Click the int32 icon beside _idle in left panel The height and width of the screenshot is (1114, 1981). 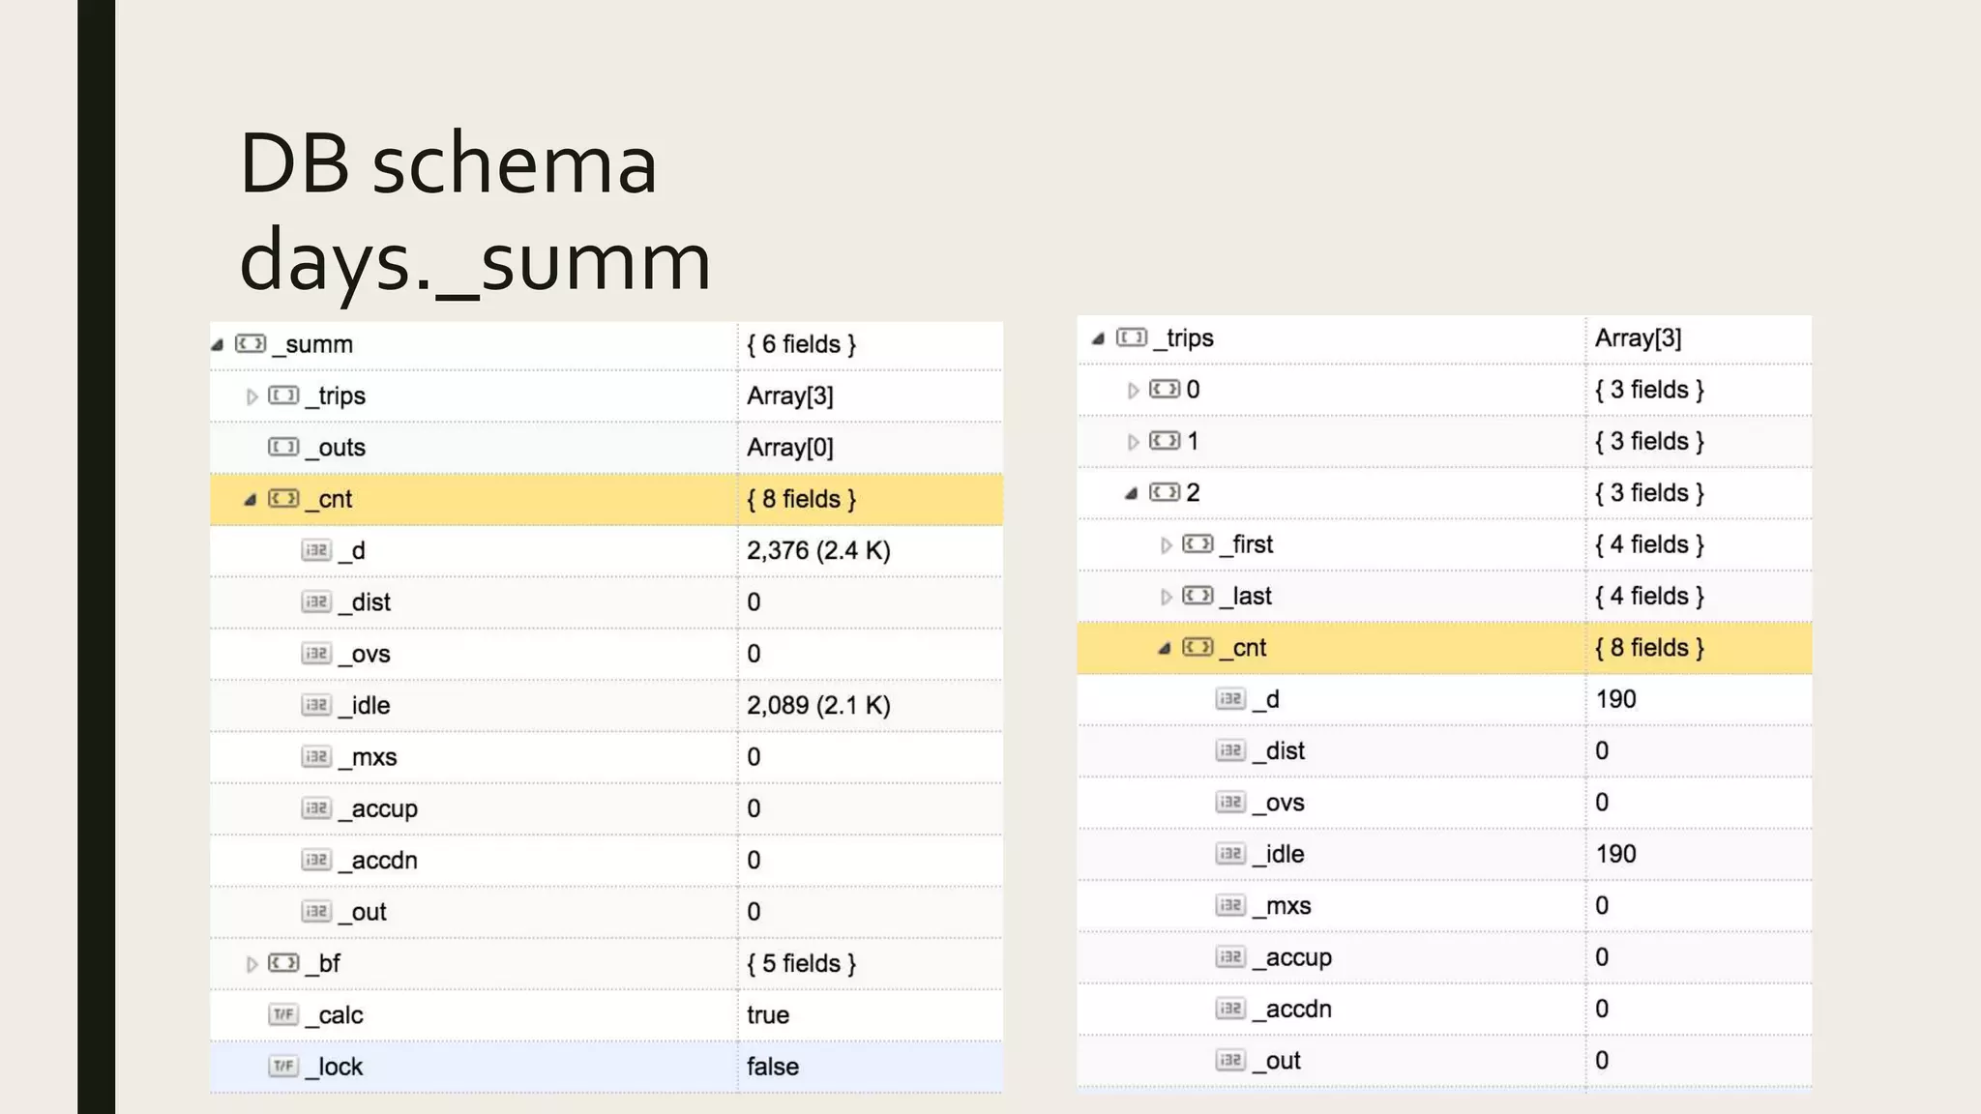point(316,705)
